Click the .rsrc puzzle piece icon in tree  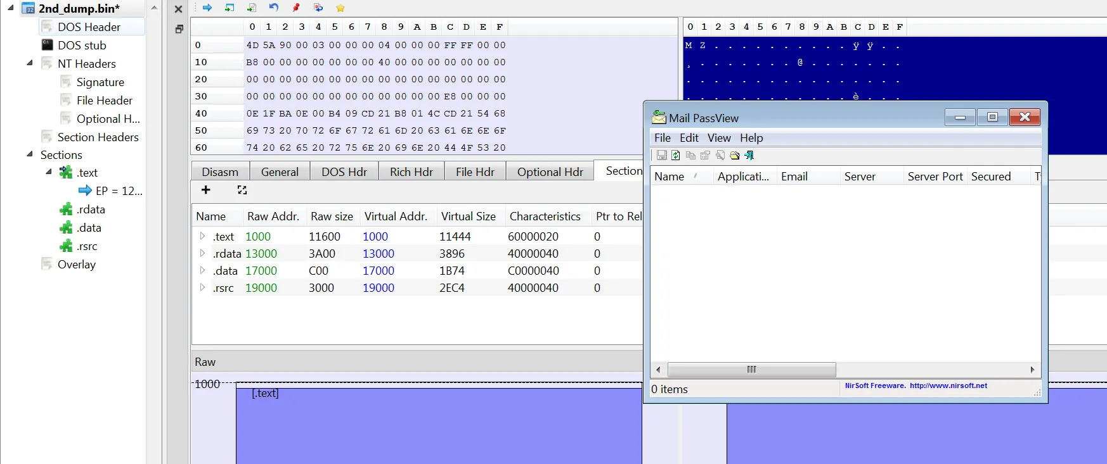coord(66,246)
